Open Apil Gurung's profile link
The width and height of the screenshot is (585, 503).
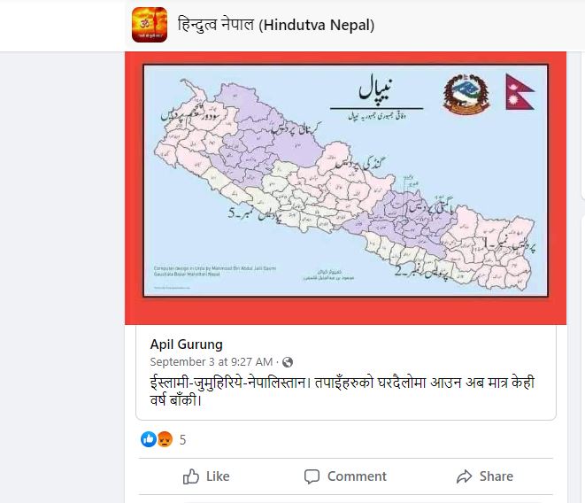click(186, 344)
